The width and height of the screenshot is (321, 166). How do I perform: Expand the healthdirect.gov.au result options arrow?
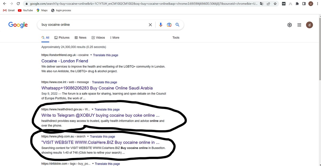(92, 110)
